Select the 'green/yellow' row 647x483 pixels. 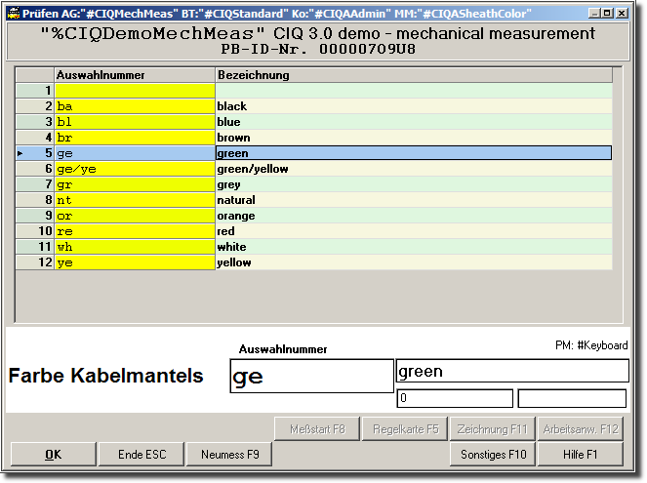(413, 169)
